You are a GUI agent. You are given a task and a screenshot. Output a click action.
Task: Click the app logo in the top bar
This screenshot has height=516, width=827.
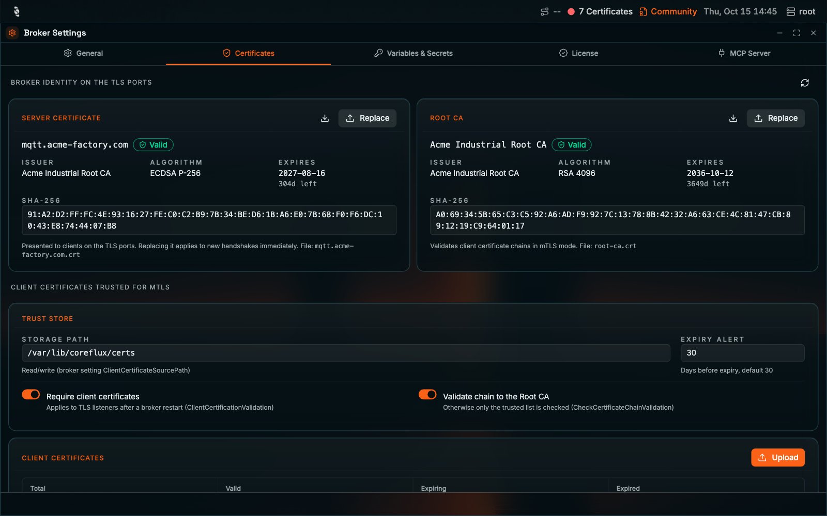tap(17, 11)
